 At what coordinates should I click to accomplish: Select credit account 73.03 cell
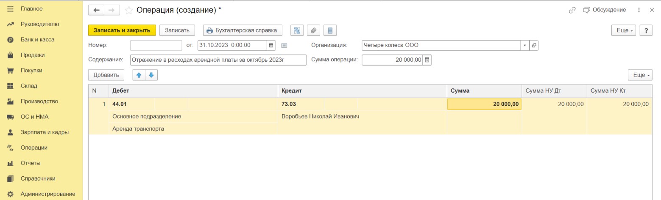(301, 104)
